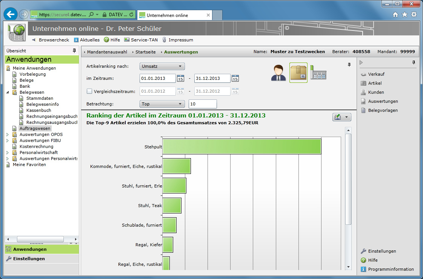Expand Auswertungen Personalwirtschaft node
Screen dimensions: 423x279
pyautogui.click(x=7, y=159)
